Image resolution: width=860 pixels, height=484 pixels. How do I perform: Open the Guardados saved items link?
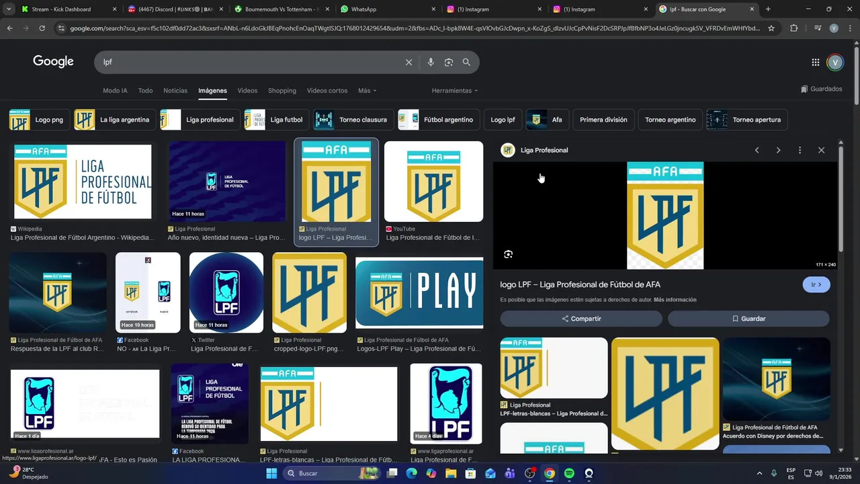click(x=821, y=89)
